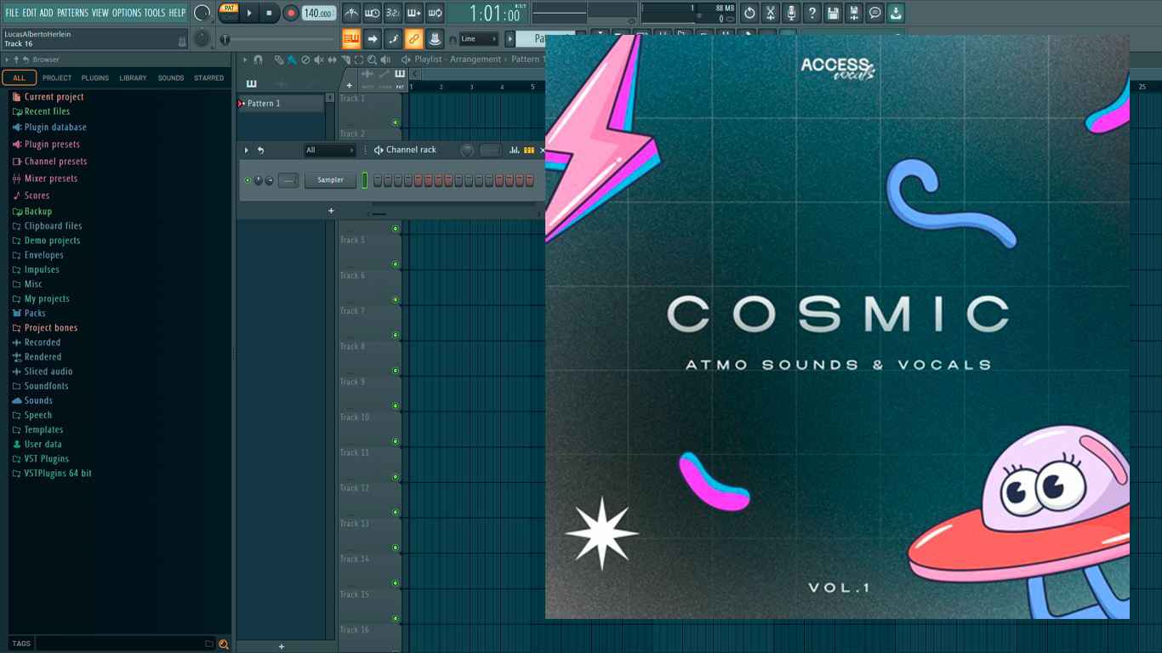Image resolution: width=1162 pixels, height=653 pixels.
Task: Open the browser search magnifier icon
Action: pos(223,644)
